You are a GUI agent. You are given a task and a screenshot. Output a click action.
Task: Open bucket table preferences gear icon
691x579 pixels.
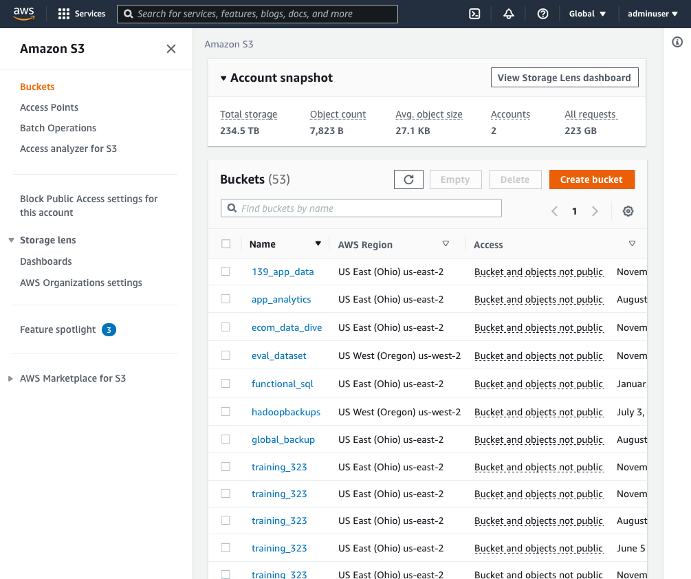(x=628, y=211)
